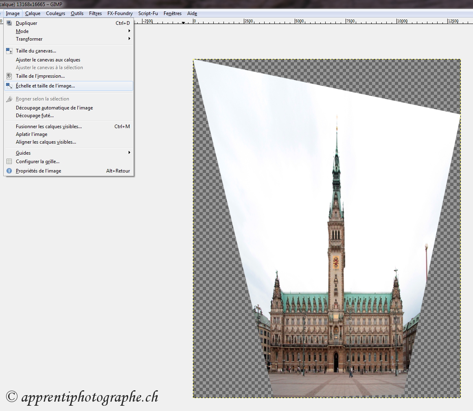Click the Propriétés de l'image info icon
This screenshot has width=473, height=411.
click(9, 171)
